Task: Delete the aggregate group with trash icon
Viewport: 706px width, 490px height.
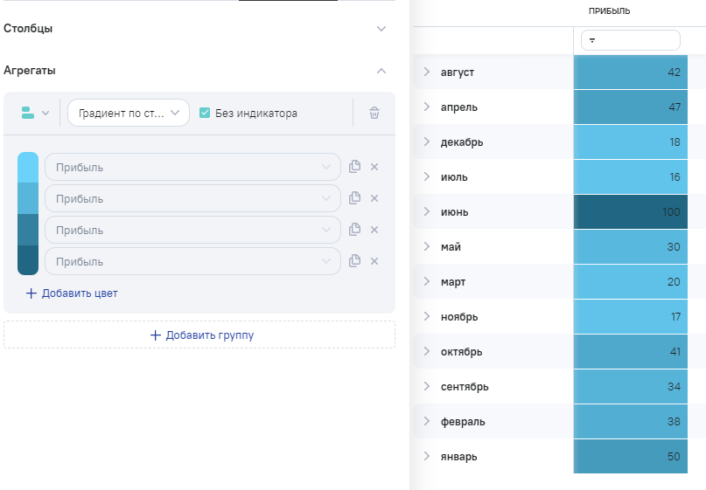Action: point(374,113)
